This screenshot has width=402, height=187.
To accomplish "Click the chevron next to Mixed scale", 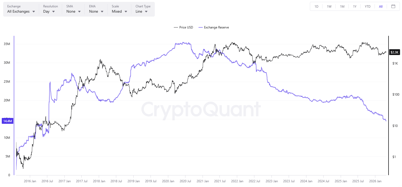I will 126,12.
